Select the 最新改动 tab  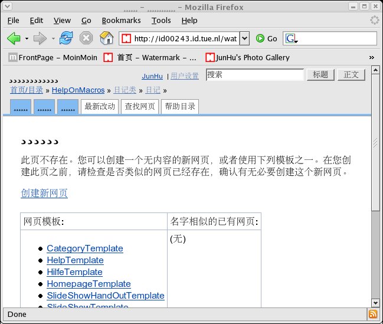point(100,107)
